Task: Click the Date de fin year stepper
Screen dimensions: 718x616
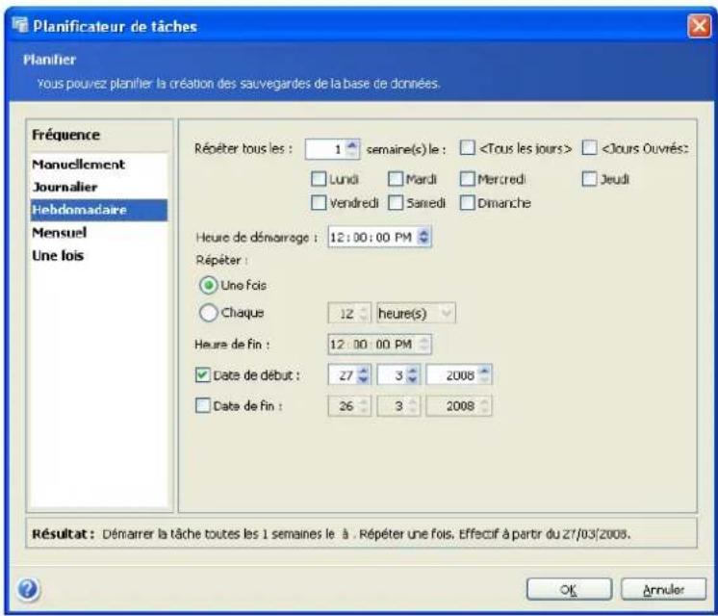Action: (x=484, y=406)
